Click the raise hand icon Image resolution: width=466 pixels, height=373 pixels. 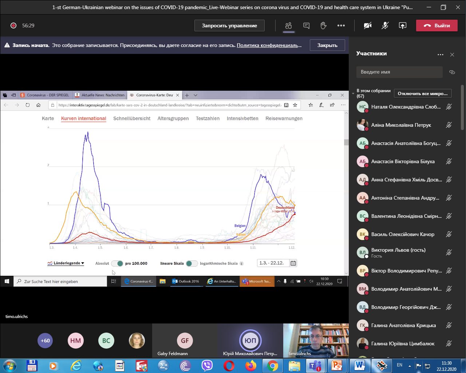coord(323,25)
